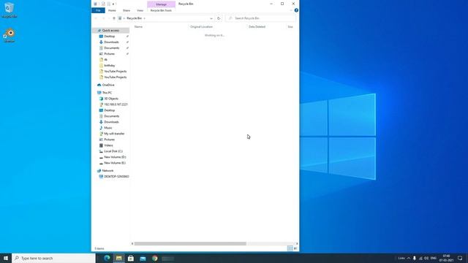The height and width of the screenshot is (263, 468).
Task: Open the Home ribbon tab
Action: tap(112, 10)
